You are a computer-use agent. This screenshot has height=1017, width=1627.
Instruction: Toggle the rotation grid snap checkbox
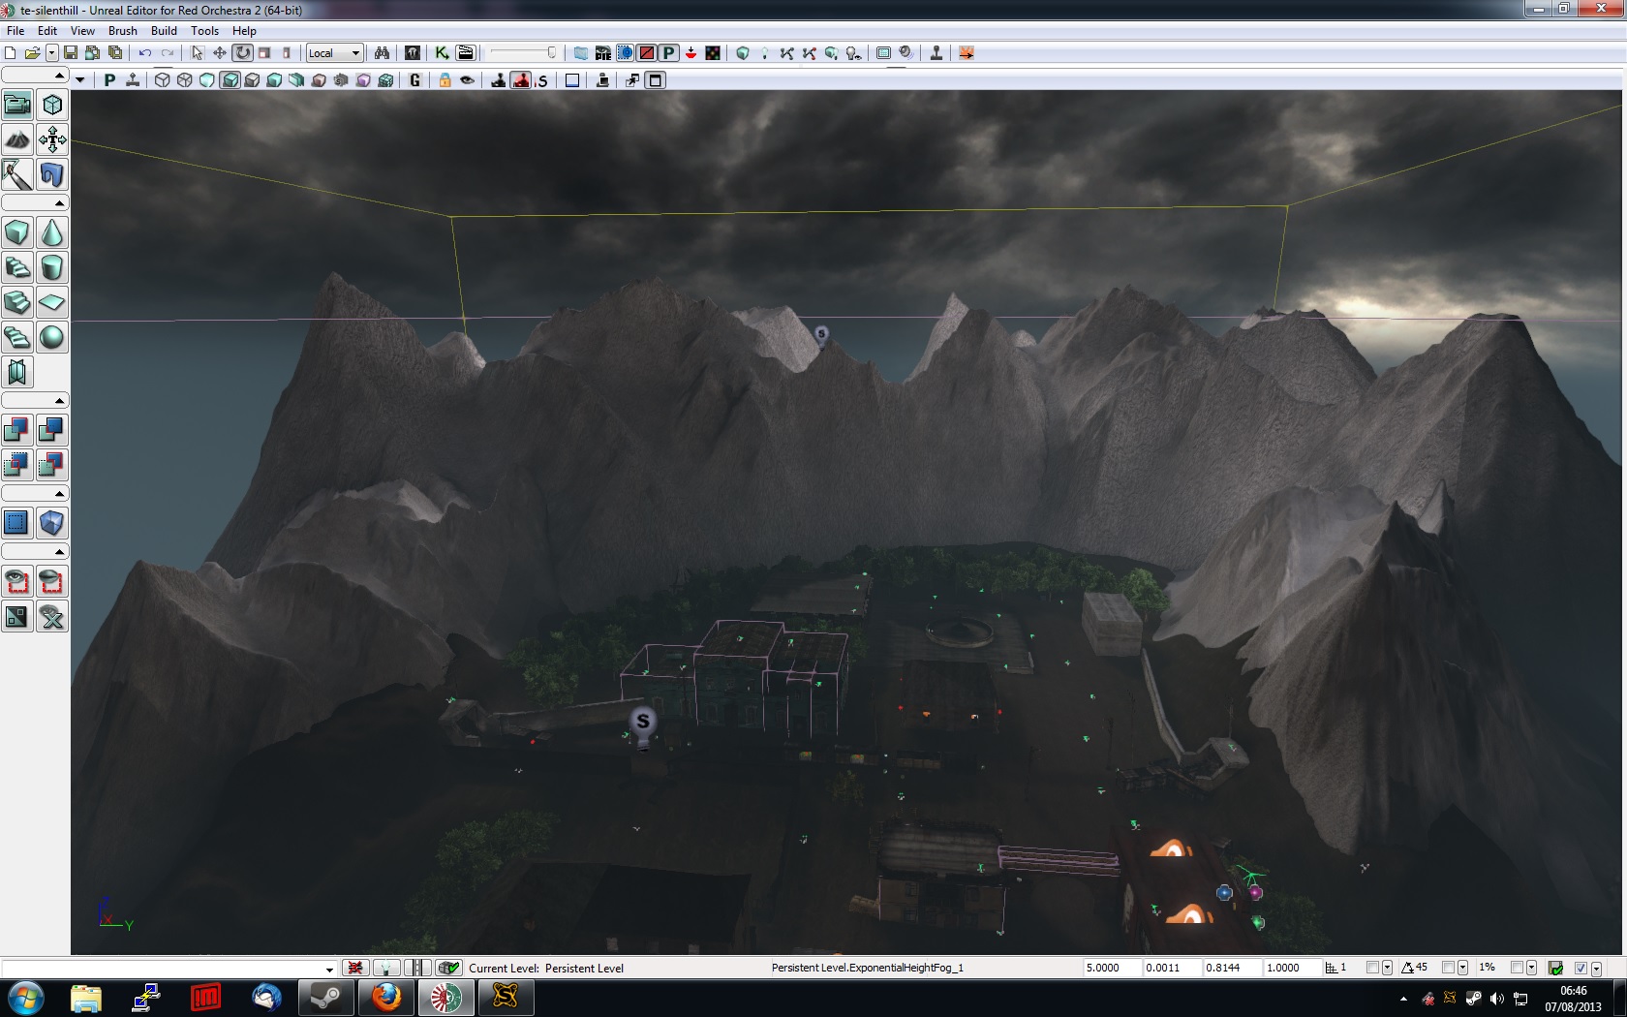click(x=1449, y=968)
